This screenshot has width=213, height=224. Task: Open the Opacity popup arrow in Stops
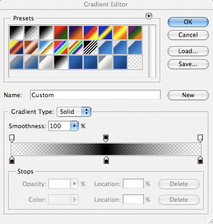click(75, 184)
